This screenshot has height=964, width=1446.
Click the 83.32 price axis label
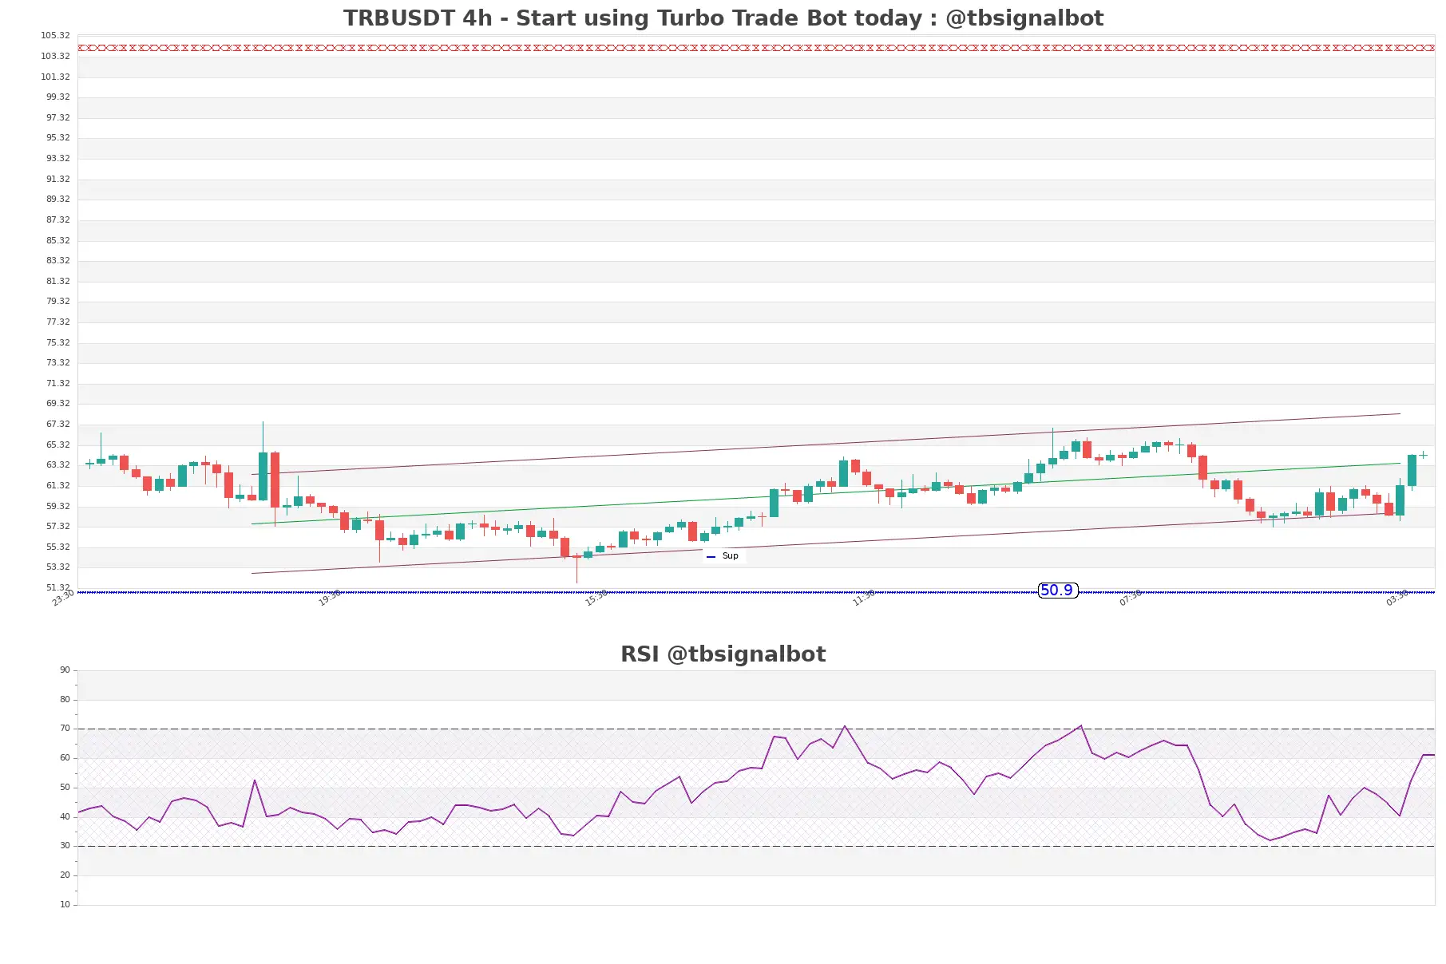(58, 261)
